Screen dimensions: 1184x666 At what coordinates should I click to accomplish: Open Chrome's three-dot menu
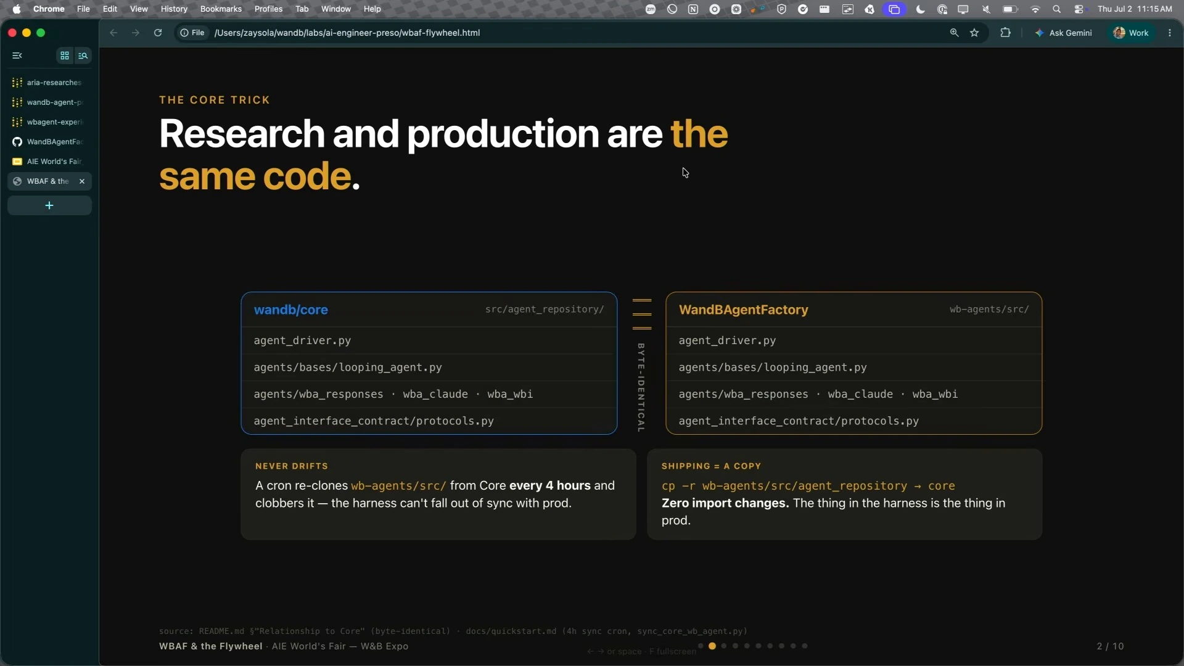click(1170, 33)
